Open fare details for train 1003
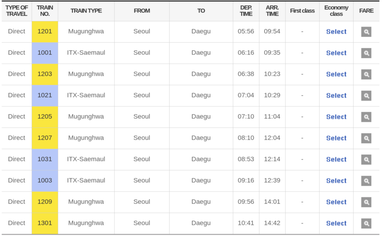382x236 pixels. [366, 181]
